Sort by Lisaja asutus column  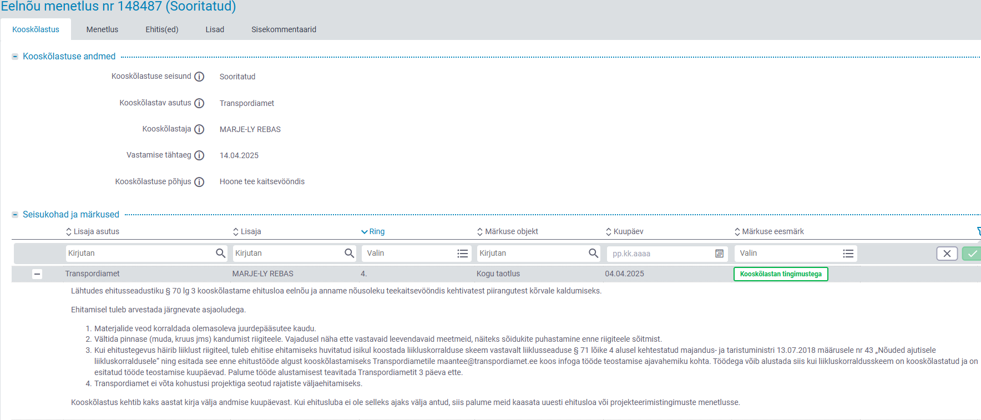click(x=92, y=231)
